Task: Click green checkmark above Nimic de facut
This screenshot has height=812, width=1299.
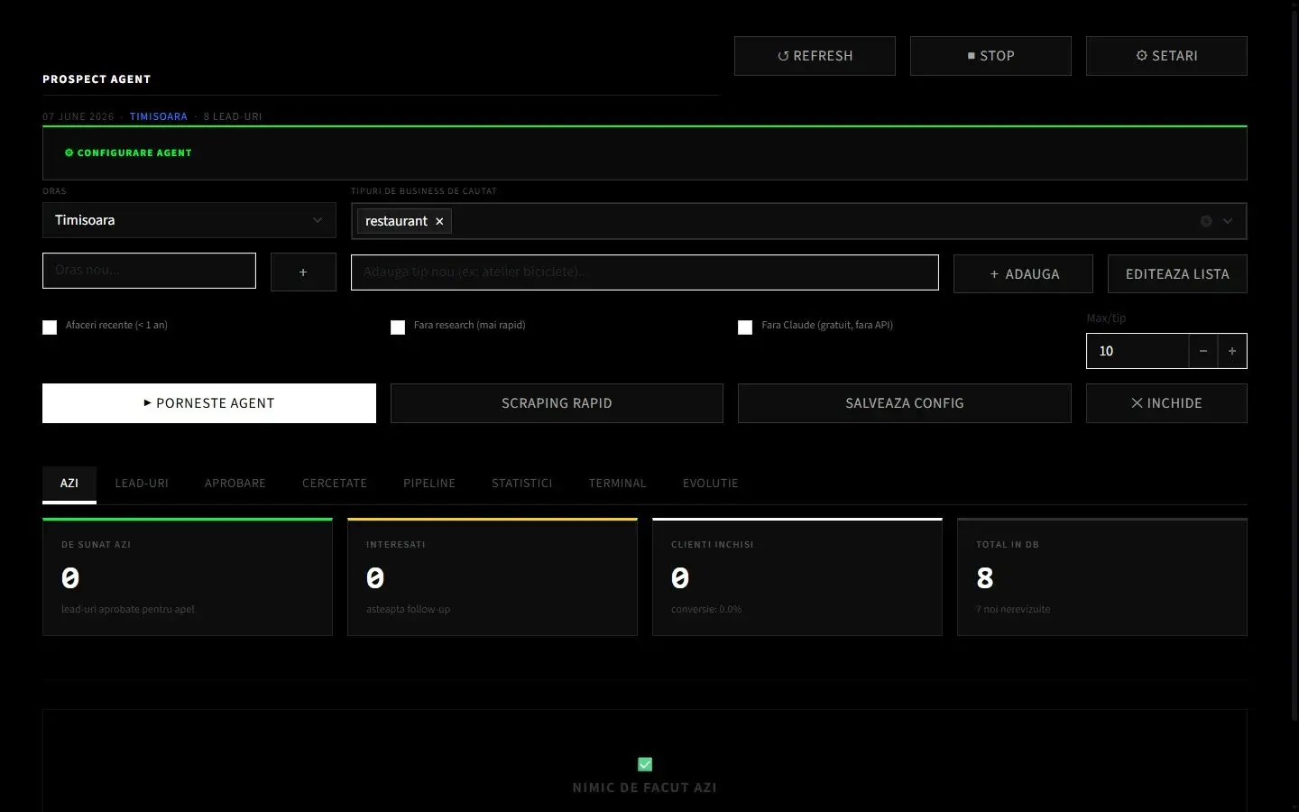Action: [645, 764]
